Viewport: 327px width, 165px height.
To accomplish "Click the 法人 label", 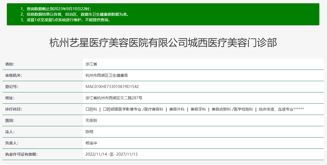I will tap(10, 132).
